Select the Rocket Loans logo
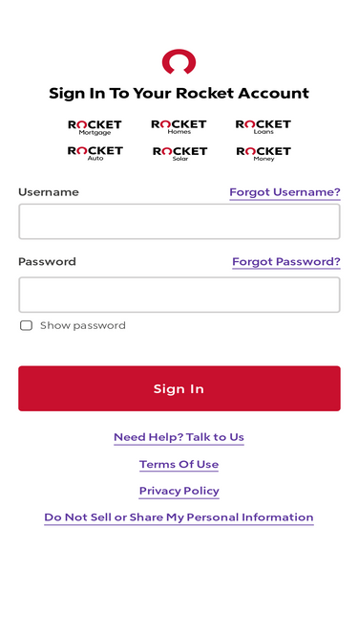Image resolution: width=358 pixels, height=638 pixels. coord(263,127)
